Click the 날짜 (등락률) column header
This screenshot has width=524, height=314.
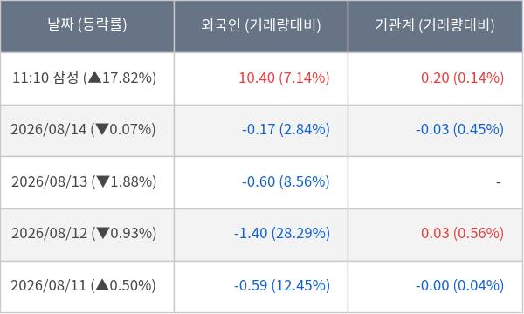87,26
